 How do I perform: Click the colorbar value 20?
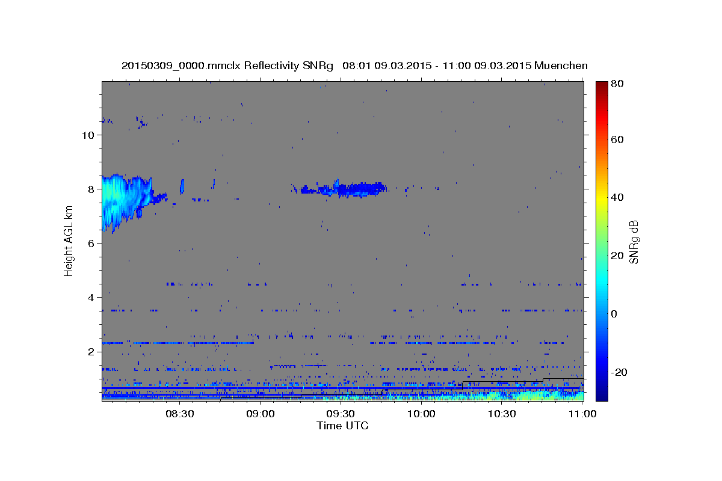pyautogui.click(x=618, y=256)
